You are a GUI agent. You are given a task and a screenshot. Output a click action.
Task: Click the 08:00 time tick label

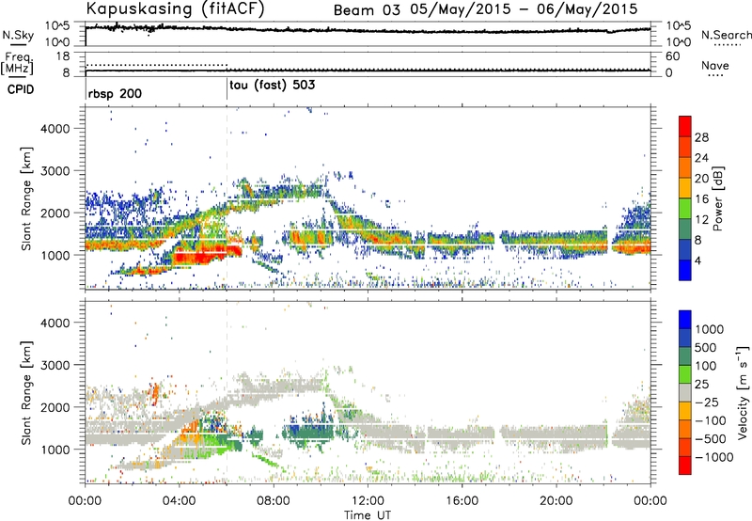274,501
